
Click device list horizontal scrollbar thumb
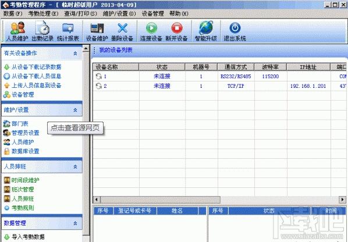[x=160, y=200]
